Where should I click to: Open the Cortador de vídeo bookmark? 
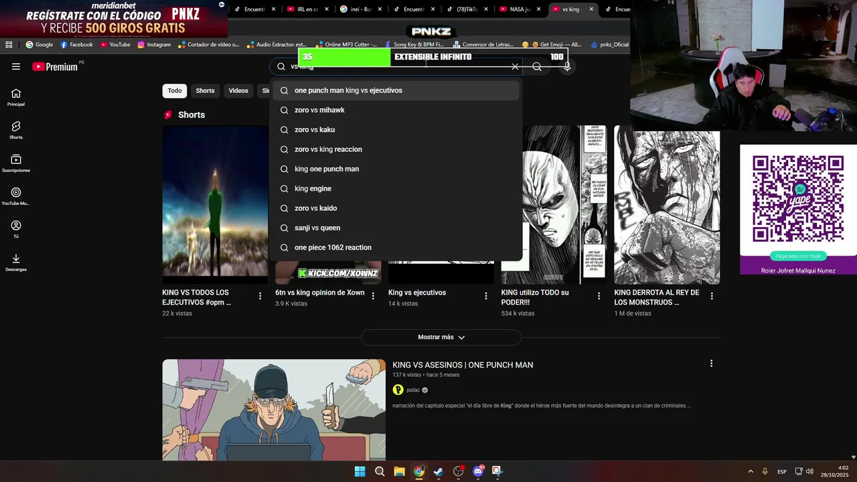click(208, 45)
